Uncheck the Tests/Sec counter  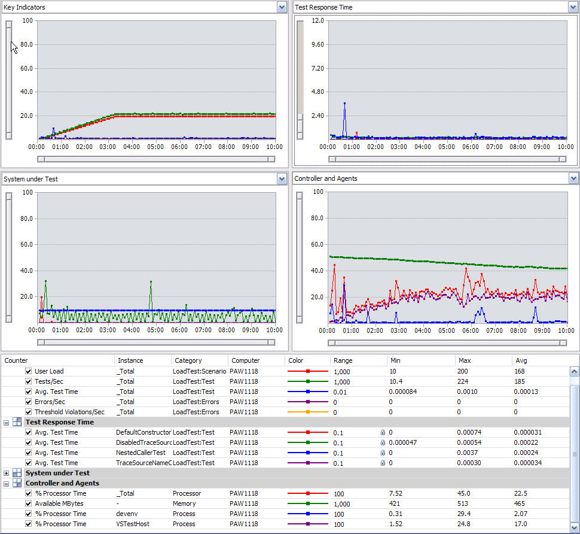pyautogui.click(x=29, y=381)
